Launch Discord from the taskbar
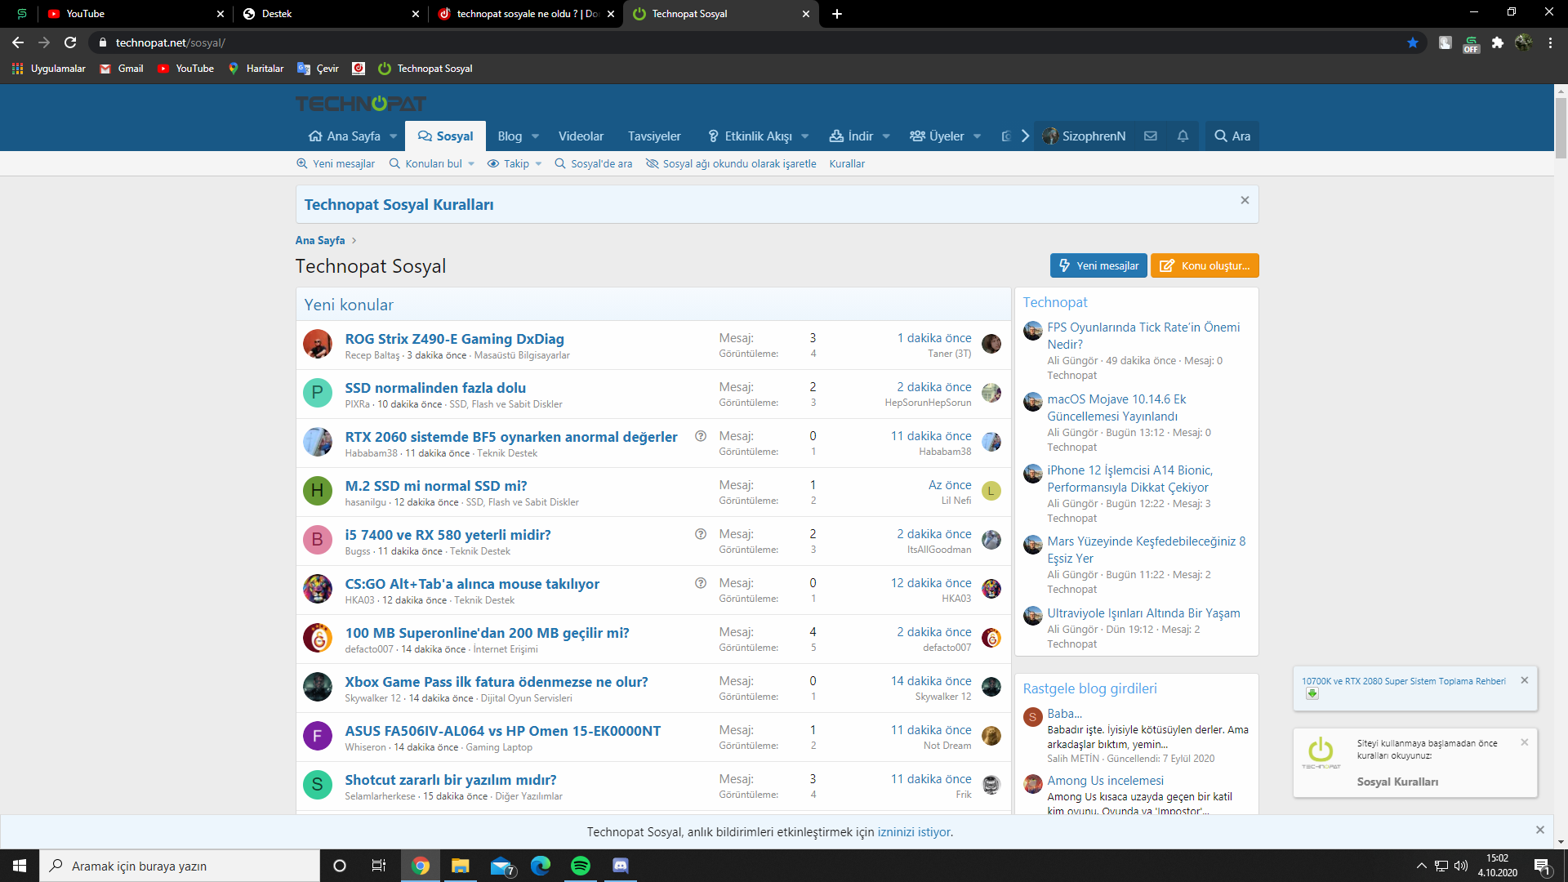Image resolution: width=1568 pixels, height=882 pixels. [620, 866]
